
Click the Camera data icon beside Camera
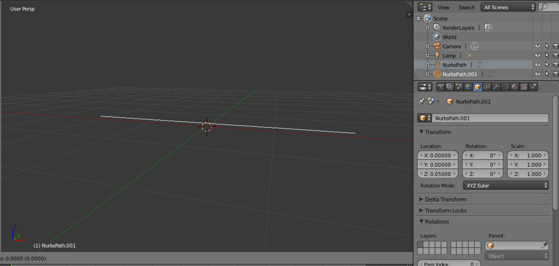point(474,46)
